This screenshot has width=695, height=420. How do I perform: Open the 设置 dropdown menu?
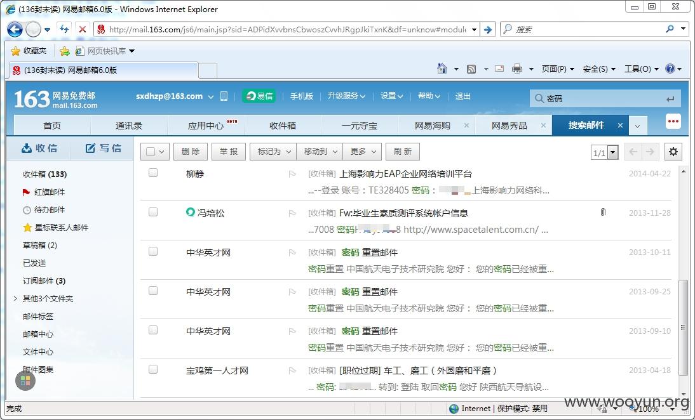tap(392, 96)
